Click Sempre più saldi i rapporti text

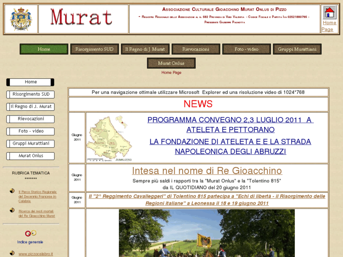click(207, 181)
